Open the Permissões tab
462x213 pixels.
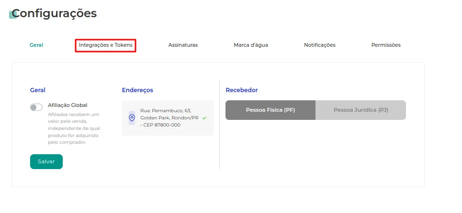(386, 45)
